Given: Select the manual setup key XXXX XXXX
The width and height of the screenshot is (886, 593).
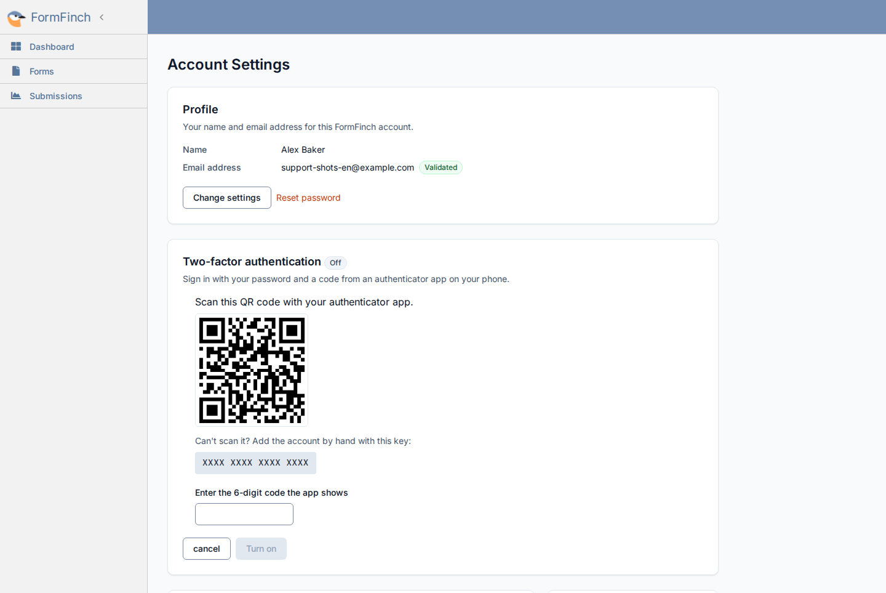Looking at the screenshot, I should click(x=255, y=463).
